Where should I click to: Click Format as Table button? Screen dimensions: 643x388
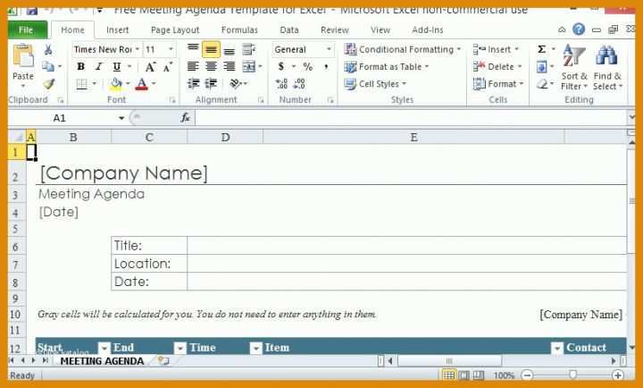387,66
